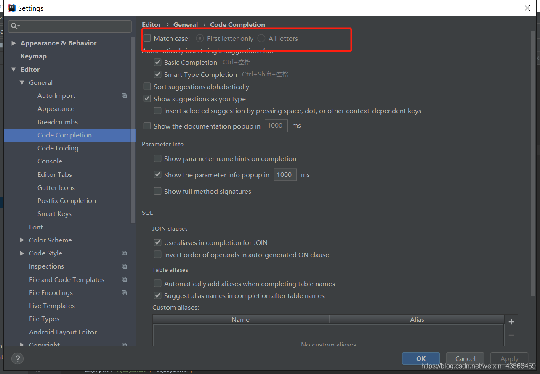Open the Console settings page
This screenshot has width=540, height=374.
pos(50,161)
